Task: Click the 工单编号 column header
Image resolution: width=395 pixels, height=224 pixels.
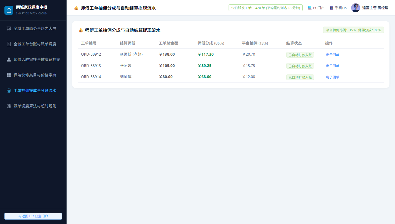Action: point(89,43)
